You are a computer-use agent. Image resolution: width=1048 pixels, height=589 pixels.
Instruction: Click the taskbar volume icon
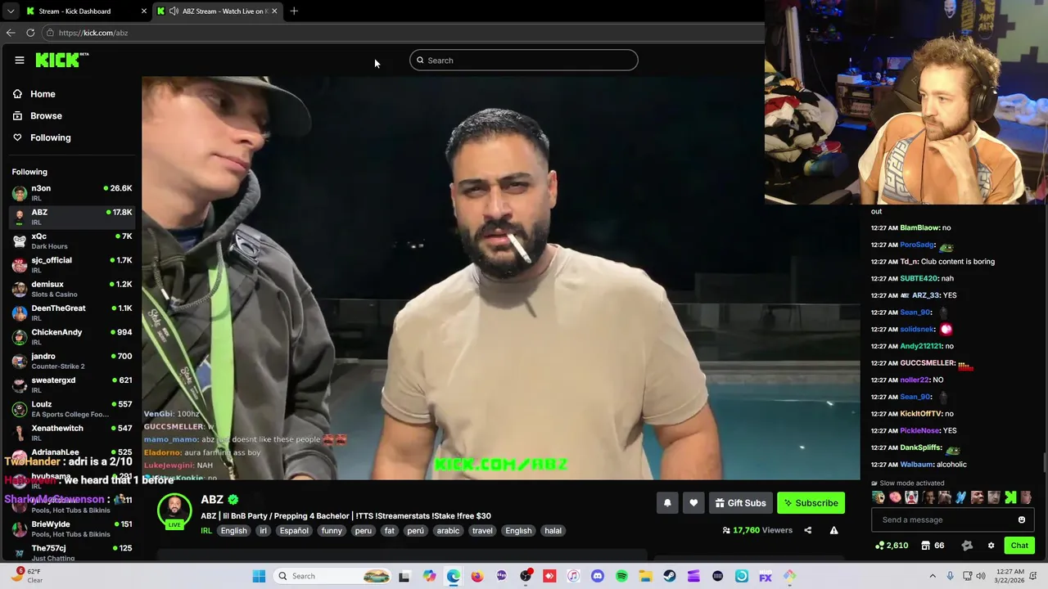pyautogui.click(x=982, y=576)
